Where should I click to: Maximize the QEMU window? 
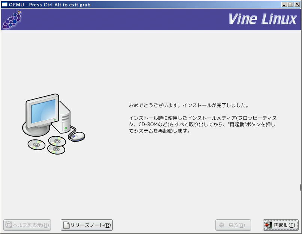tap(290, 4)
